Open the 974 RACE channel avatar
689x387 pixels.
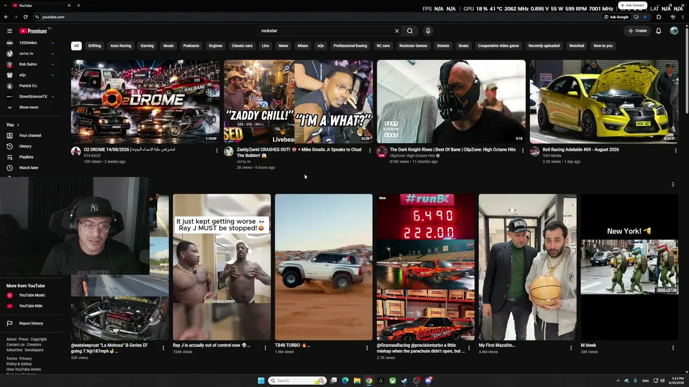point(76,152)
